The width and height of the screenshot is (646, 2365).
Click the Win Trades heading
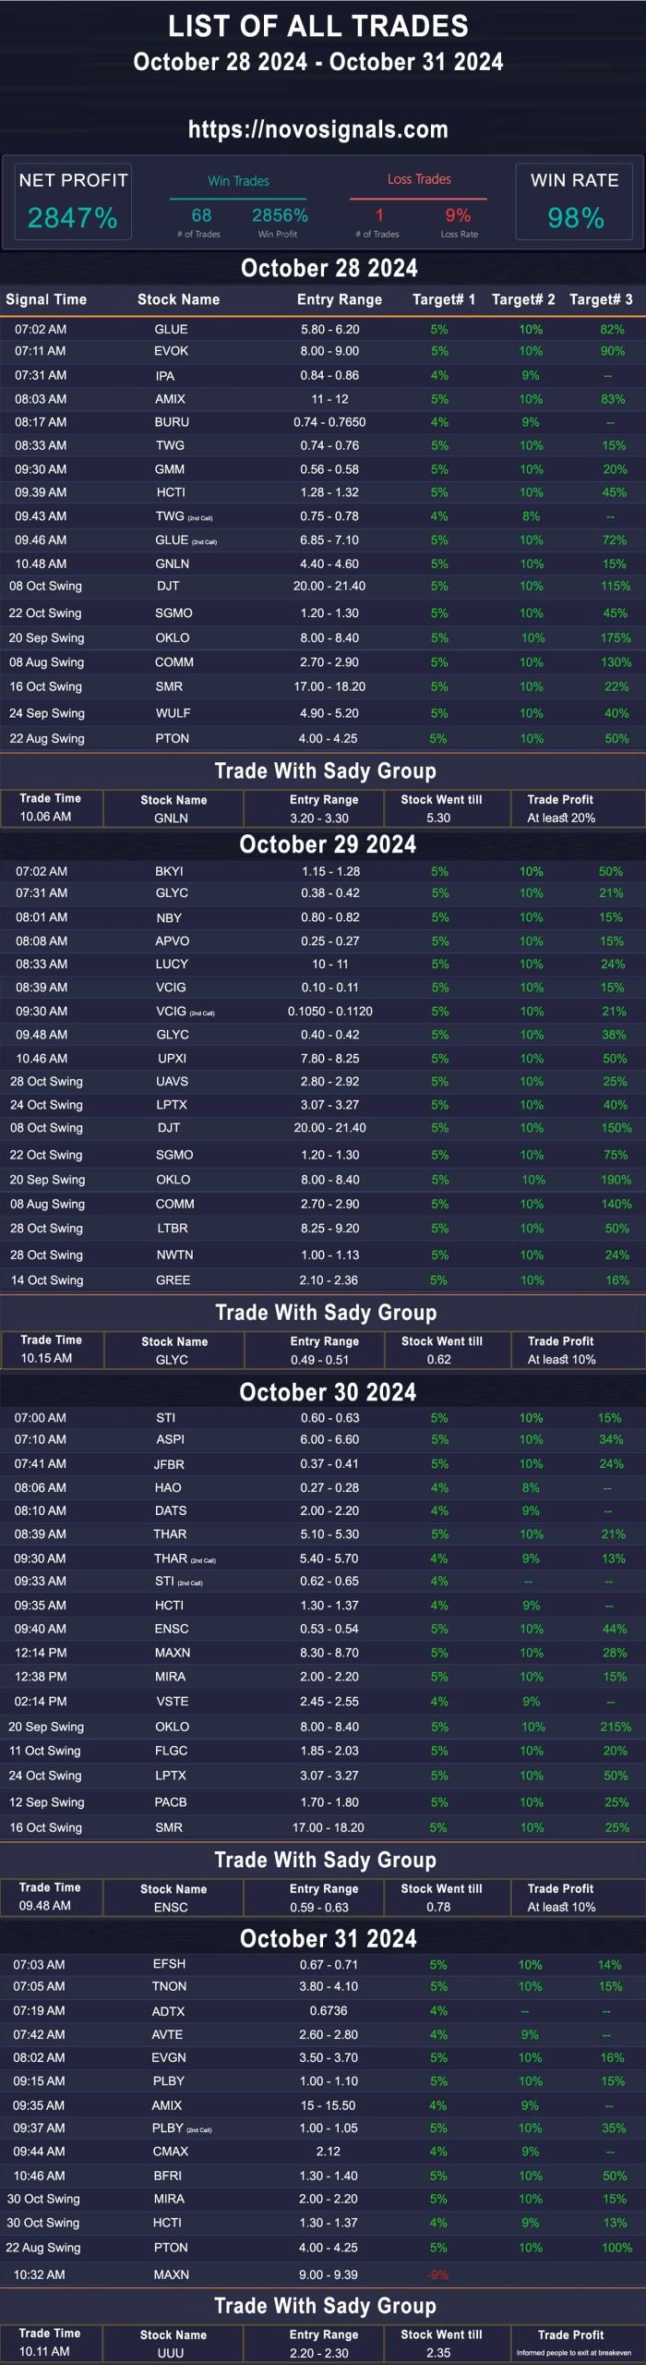tap(238, 181)
